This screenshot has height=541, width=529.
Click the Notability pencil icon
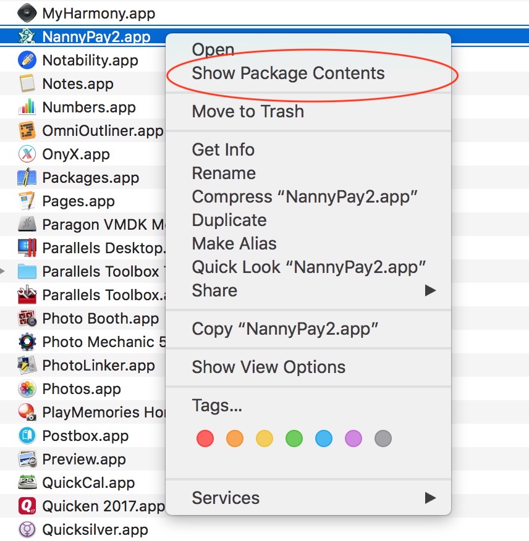27,60
